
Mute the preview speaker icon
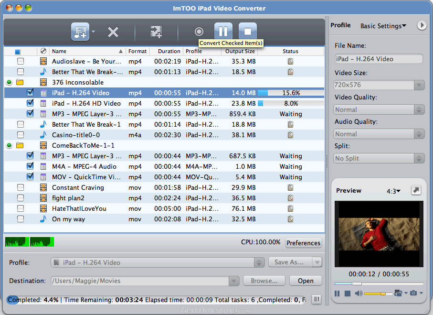tap(359, 293)
